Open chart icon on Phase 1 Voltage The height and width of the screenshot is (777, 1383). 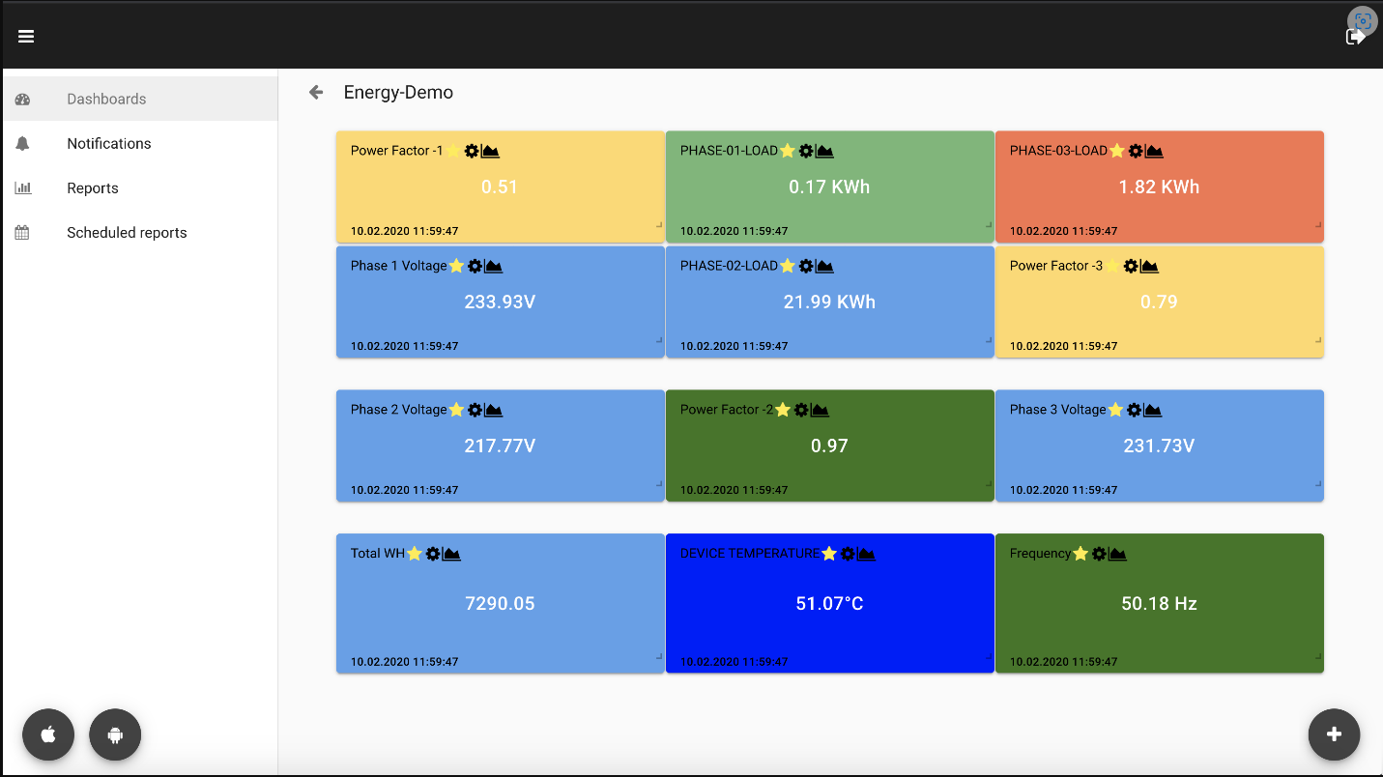493,266
